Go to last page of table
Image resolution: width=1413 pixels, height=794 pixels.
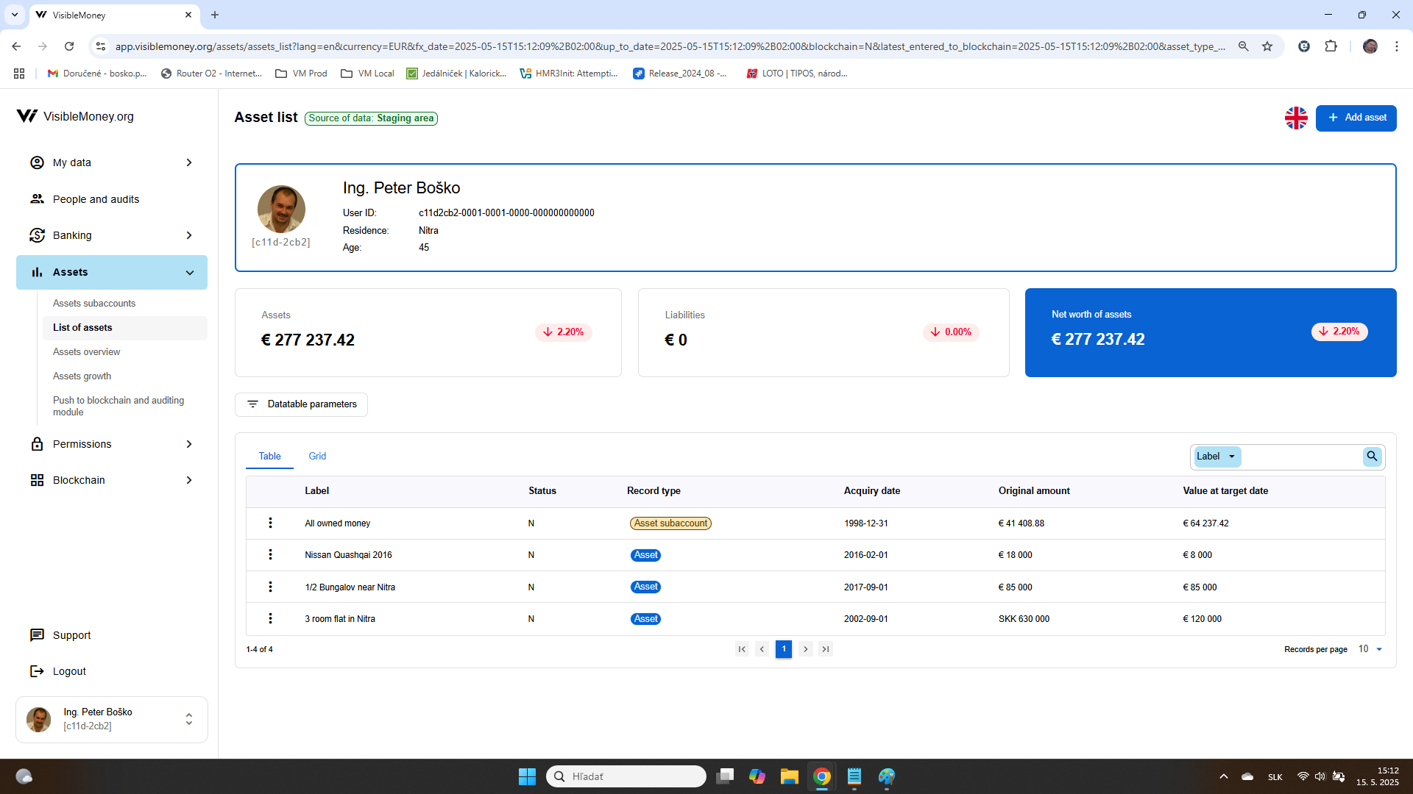point(826,649)
